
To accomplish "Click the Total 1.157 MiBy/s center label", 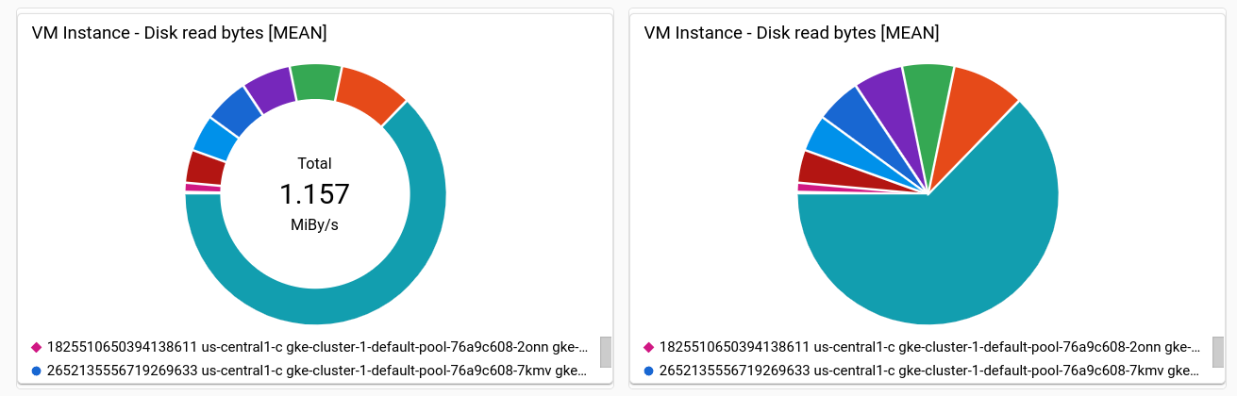I will click(315, 194).
